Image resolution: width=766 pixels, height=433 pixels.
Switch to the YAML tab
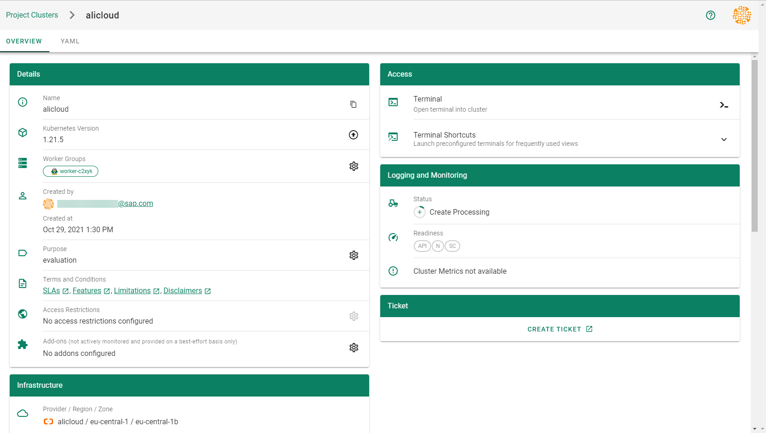pyautogui.click(x=70, y=42)
